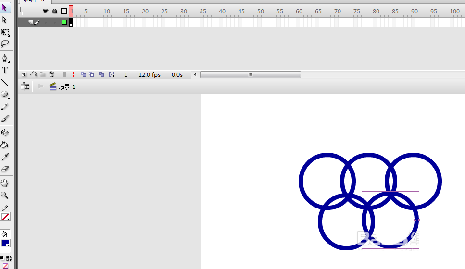Open the blue fill color picker swatch
This screenshot has height=269, width=465.
(5, 243)
